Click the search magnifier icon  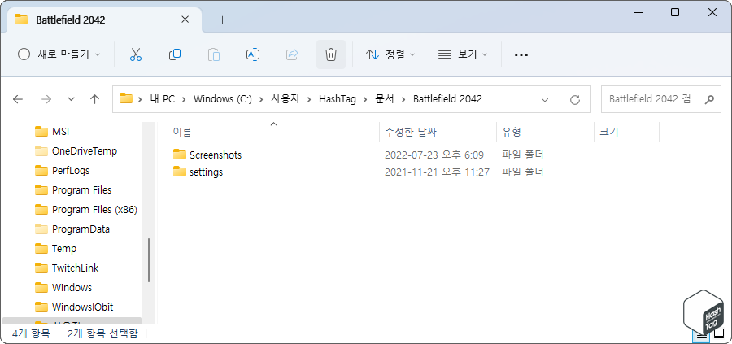pos(709,99)
